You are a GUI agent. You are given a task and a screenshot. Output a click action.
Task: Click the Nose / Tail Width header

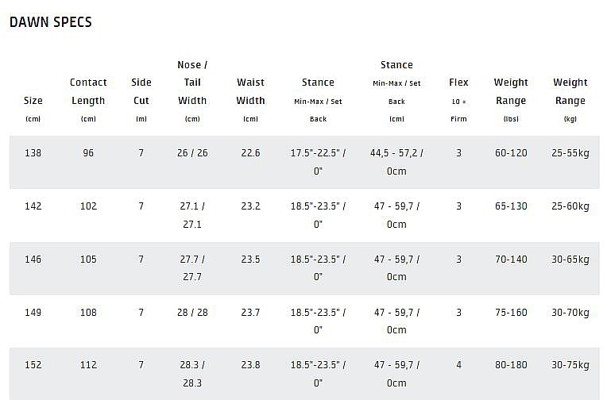pos(192,83)
